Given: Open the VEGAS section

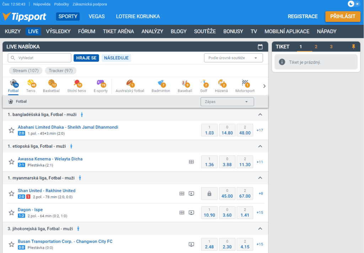Looking at the screenshot, I should (x=97, y=16).
